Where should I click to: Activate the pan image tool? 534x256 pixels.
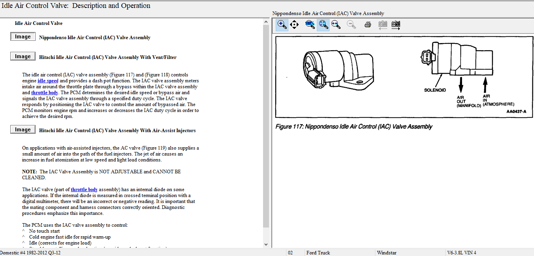pyautogui.click(x=294, y=25)
